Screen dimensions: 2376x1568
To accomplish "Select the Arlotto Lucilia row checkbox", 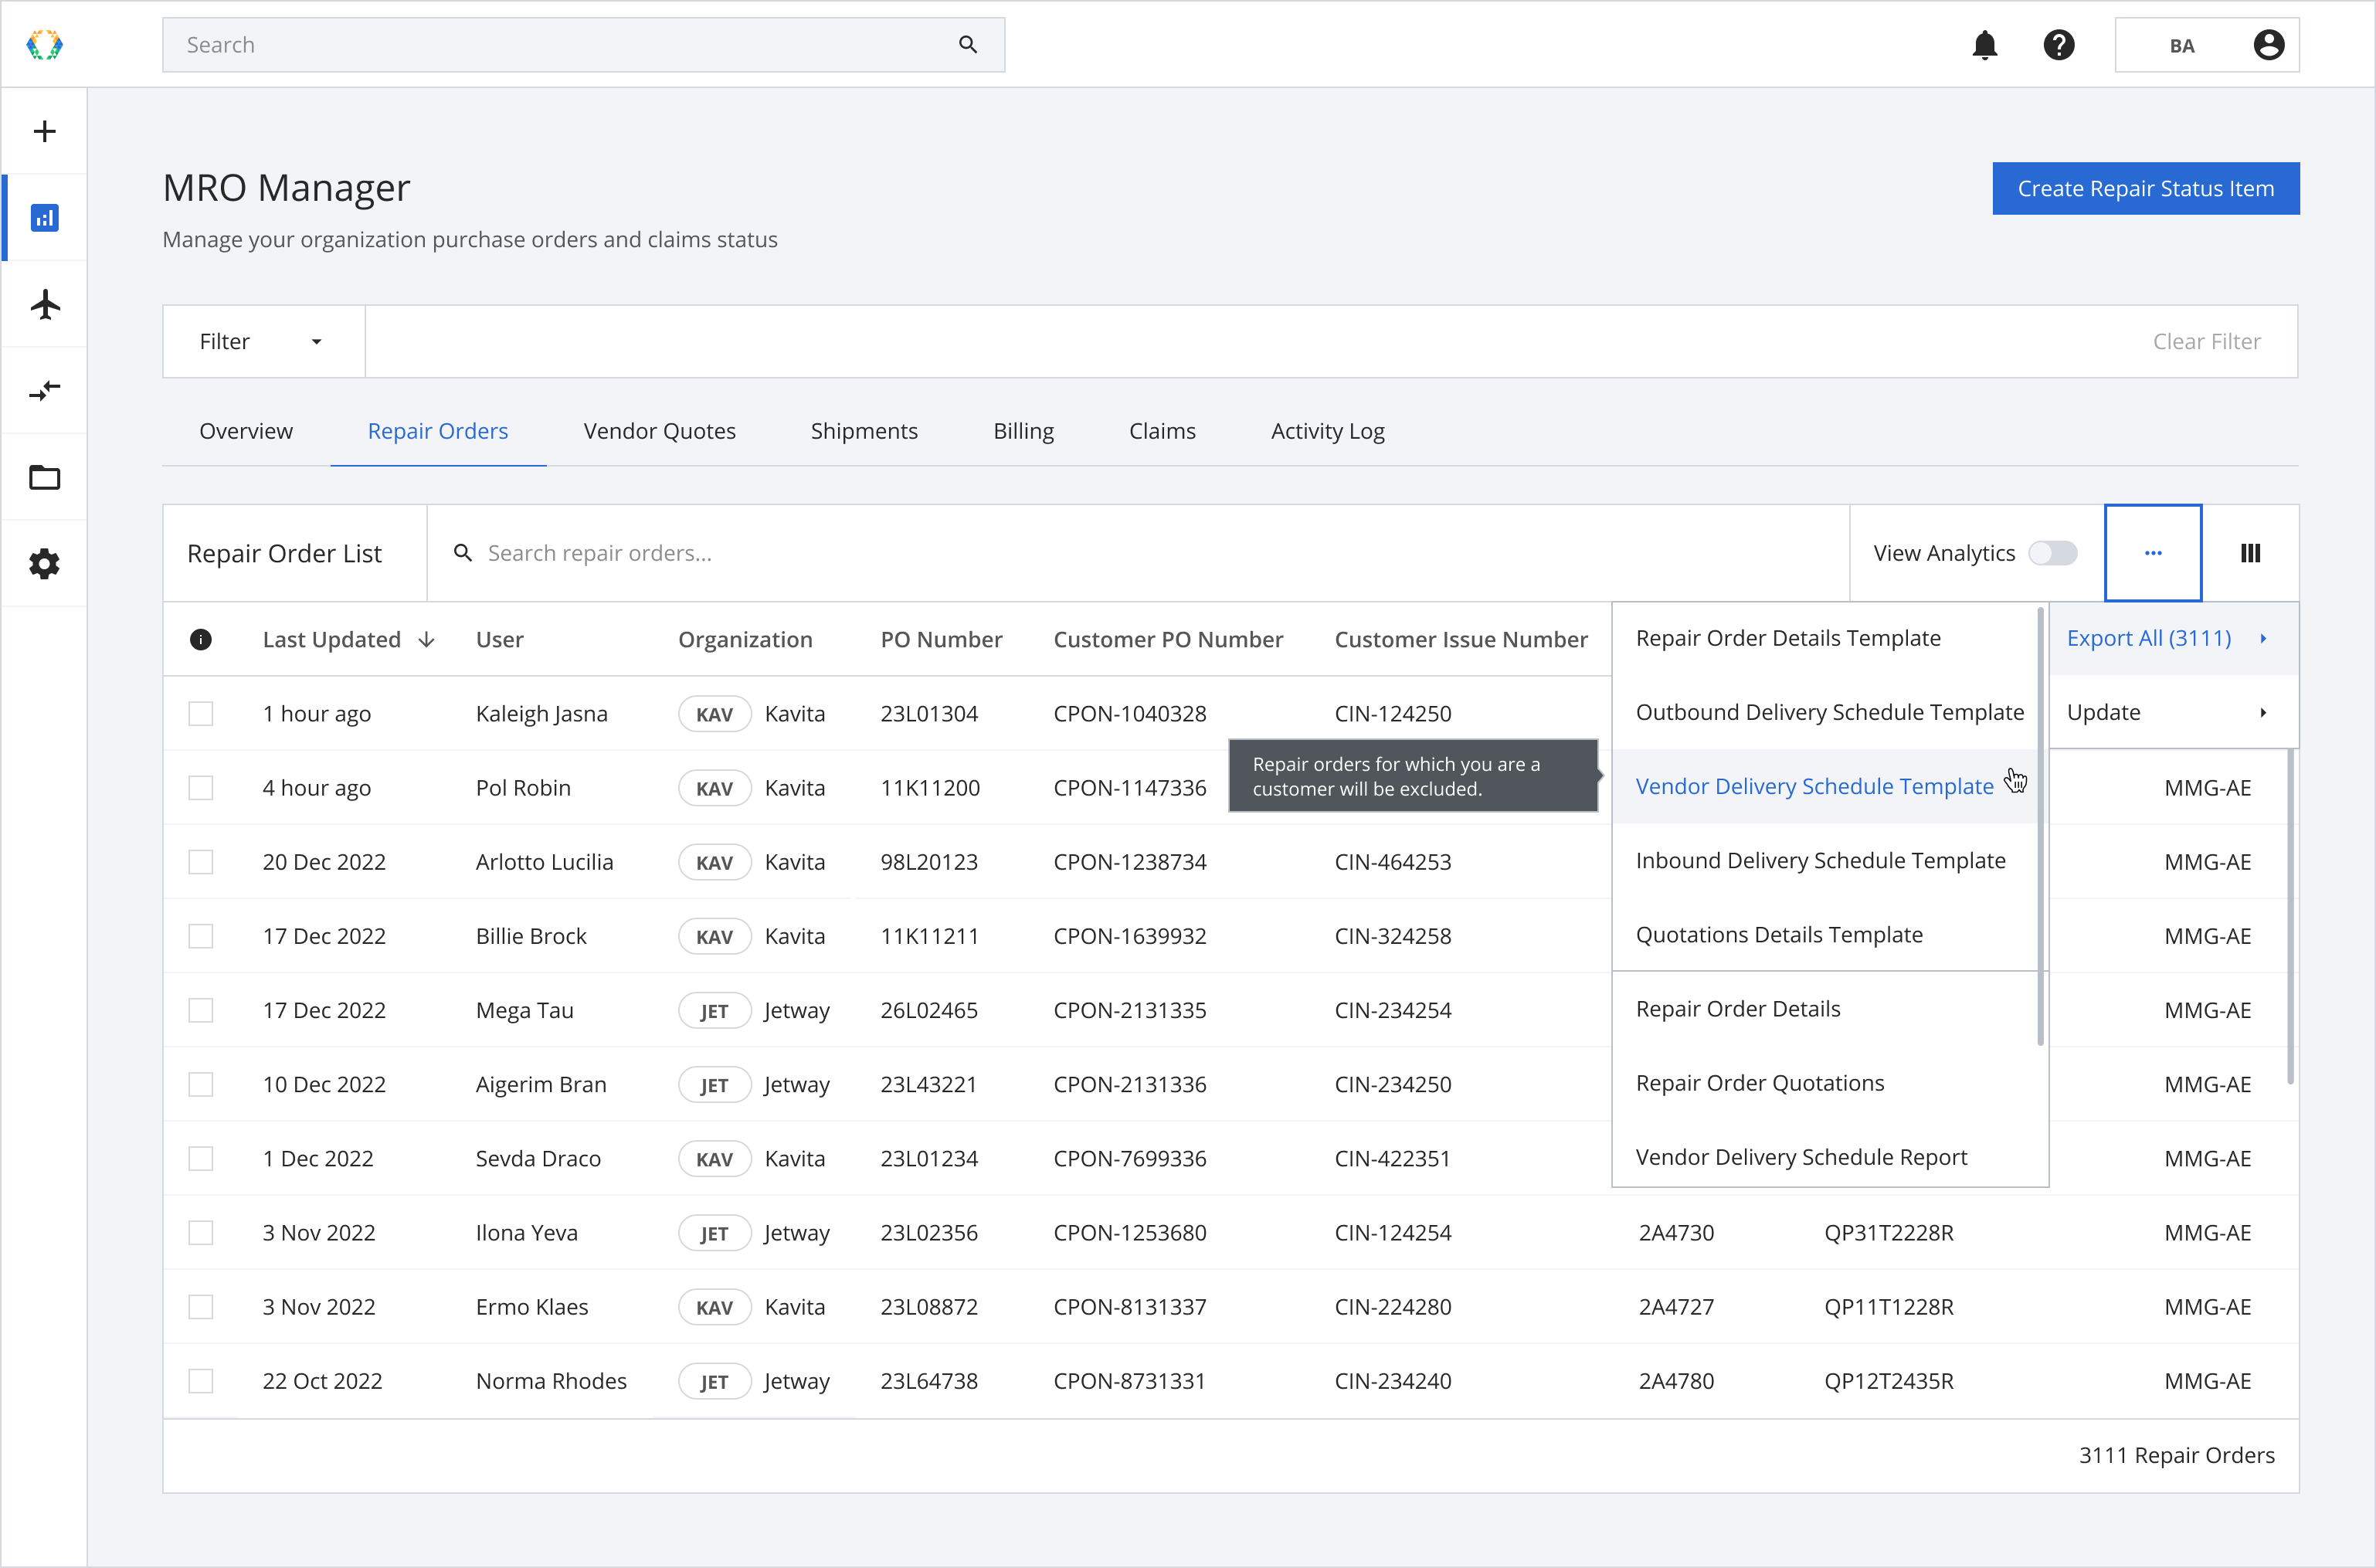I will [200, 862].
